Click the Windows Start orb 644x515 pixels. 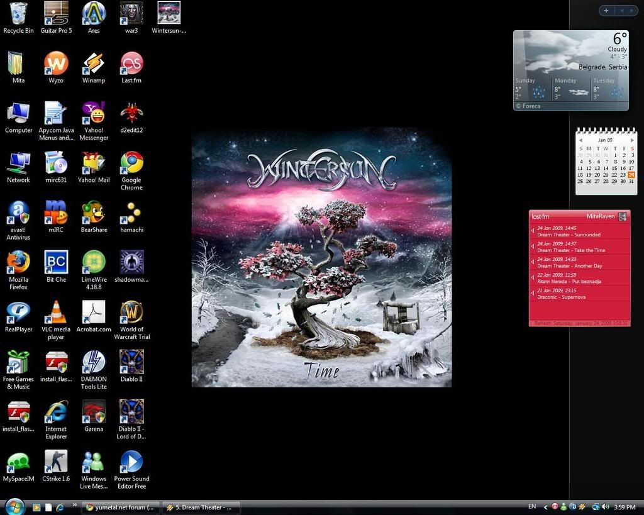(x=14, y=506)
